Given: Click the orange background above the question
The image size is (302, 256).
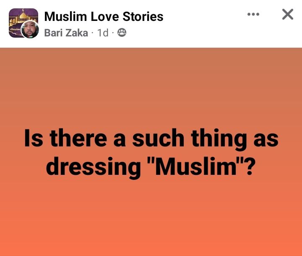Looking at the screenshot, I should point(151,84).
